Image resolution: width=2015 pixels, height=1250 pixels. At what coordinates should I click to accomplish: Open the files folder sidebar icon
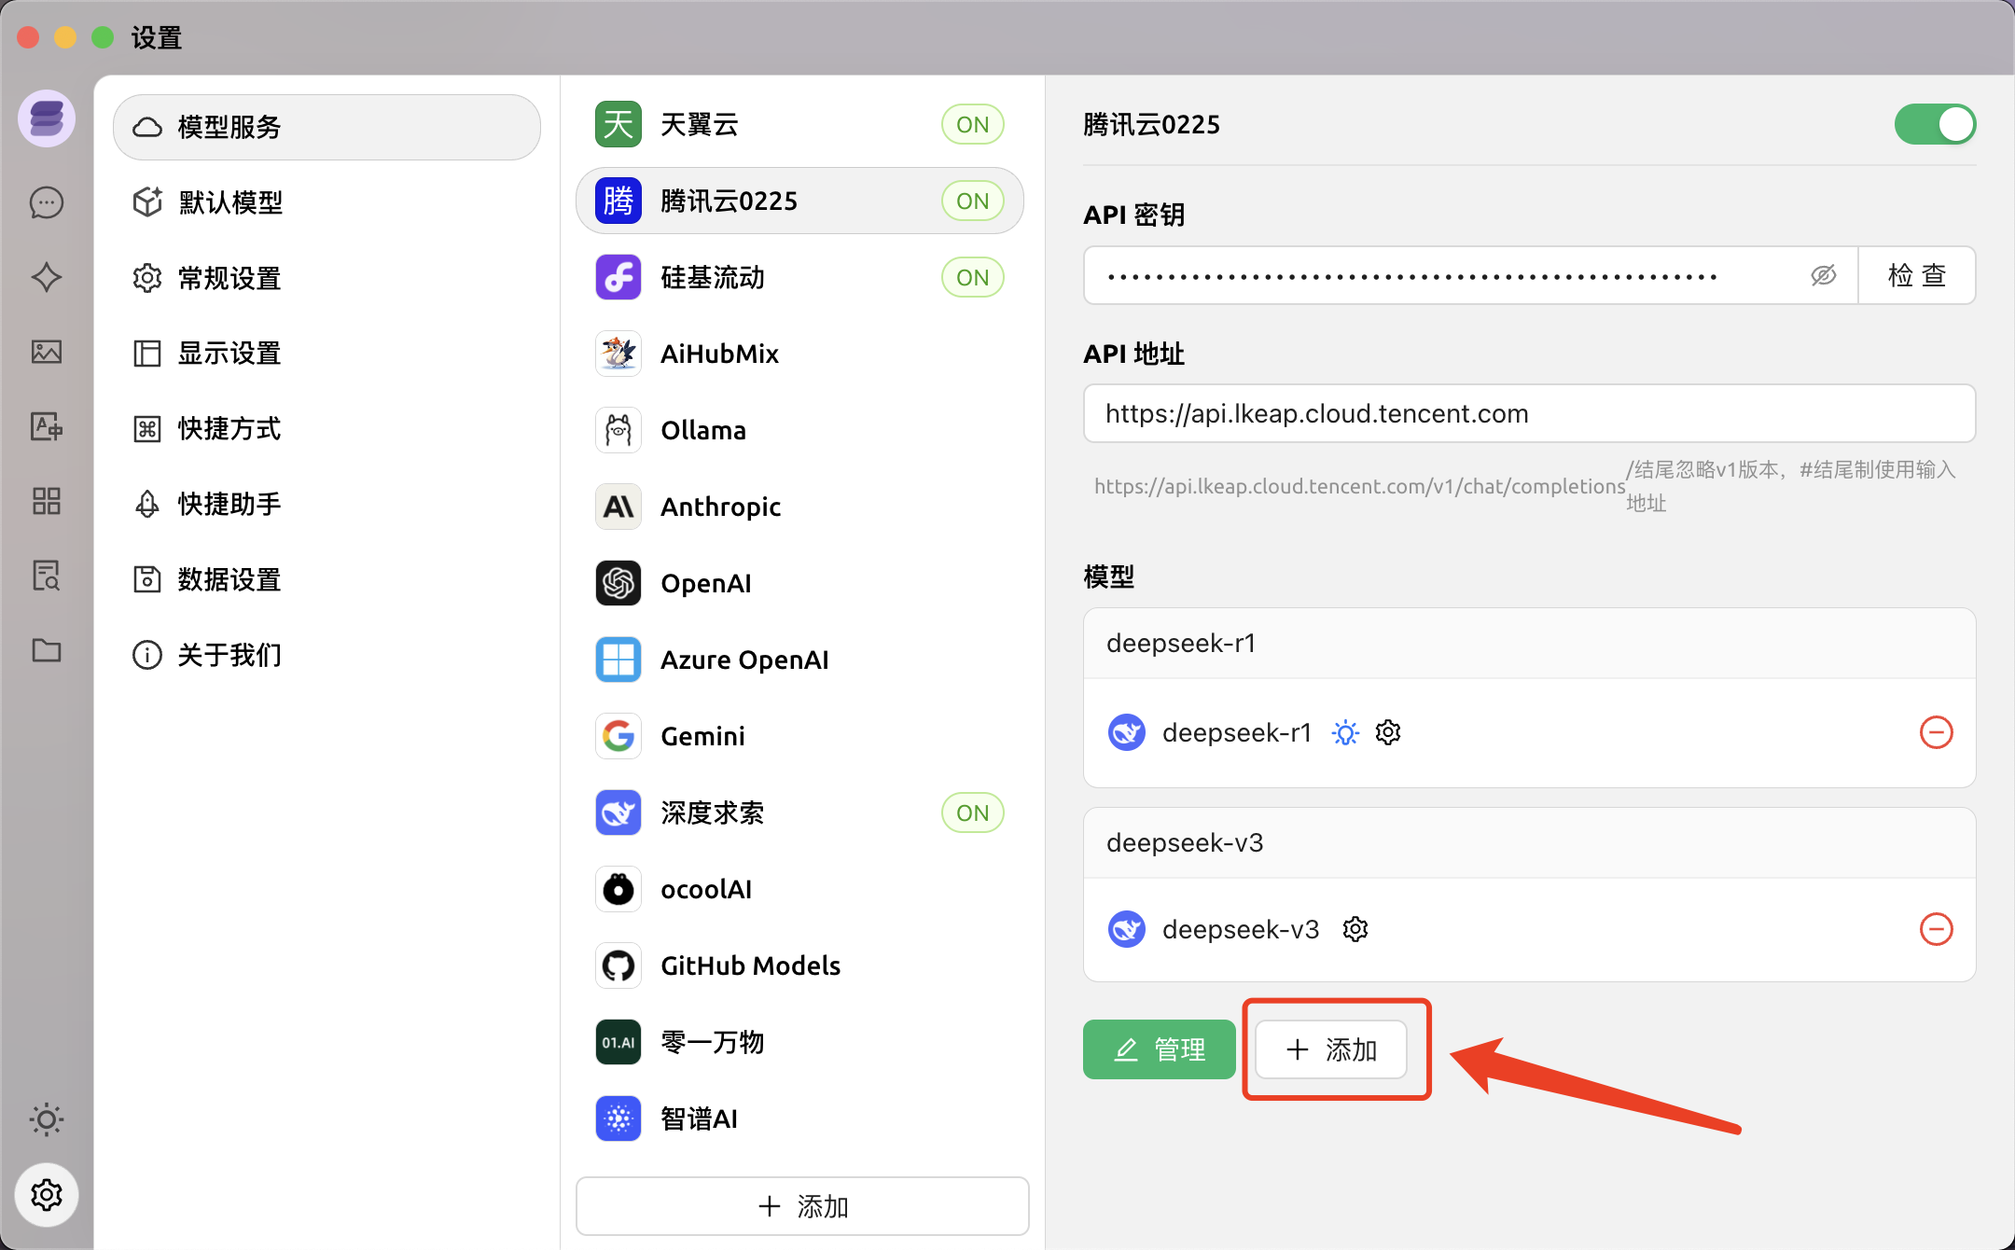(x=47, y=650)
